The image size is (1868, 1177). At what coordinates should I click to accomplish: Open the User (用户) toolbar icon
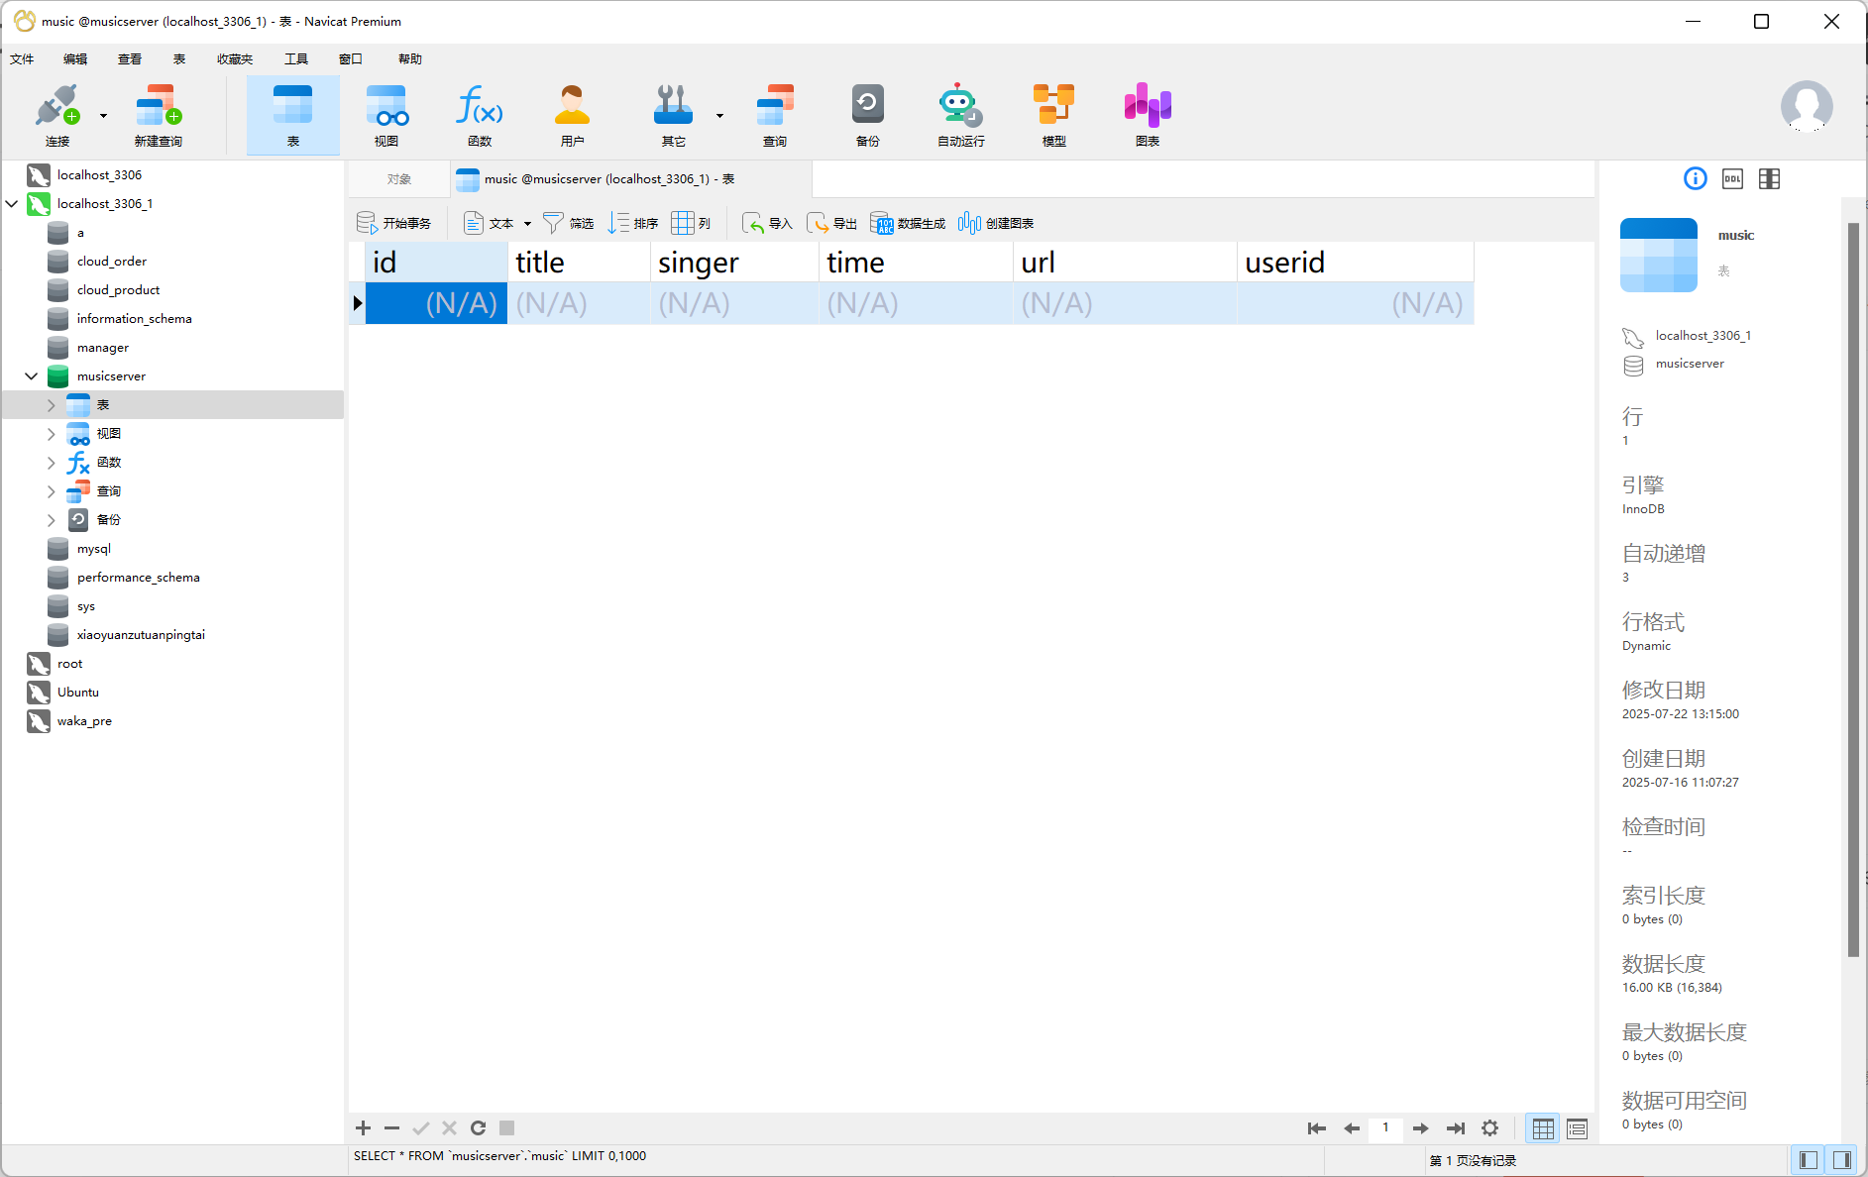[x=572, y=116]
